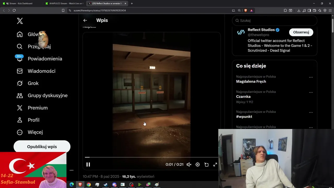Screen dimensions: 334x188
Task: Go to Profil page
Action: (x=28, y=120)
